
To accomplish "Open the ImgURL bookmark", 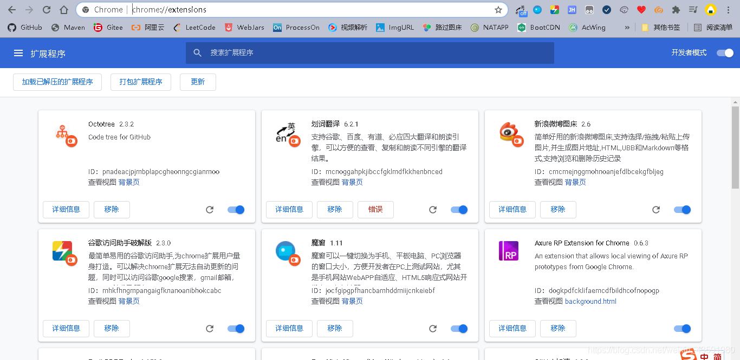I will click(x=395, y=28).
